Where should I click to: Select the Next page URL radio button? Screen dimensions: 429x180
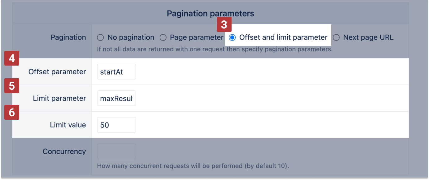tap(336, 37)
